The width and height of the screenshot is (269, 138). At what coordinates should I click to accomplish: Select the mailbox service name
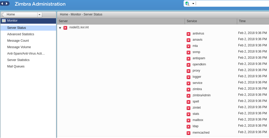tap(198, 120)
